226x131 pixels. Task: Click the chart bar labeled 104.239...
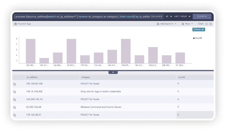pos(126,51)
